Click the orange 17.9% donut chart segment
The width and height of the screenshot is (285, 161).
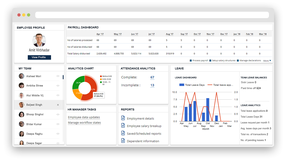coord(78,94)
